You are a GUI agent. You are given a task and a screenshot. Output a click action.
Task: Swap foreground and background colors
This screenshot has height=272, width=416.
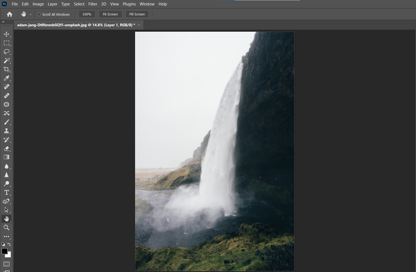pyautogui.click(x=9, y=244)
